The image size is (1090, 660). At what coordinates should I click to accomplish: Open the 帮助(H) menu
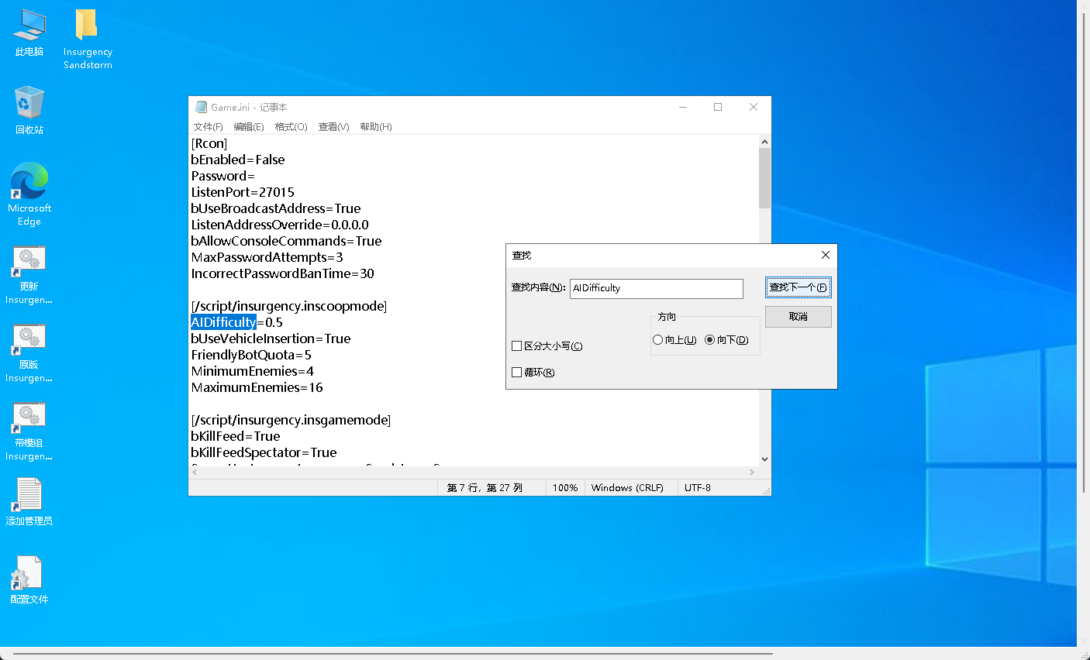[x=376, y=127]
